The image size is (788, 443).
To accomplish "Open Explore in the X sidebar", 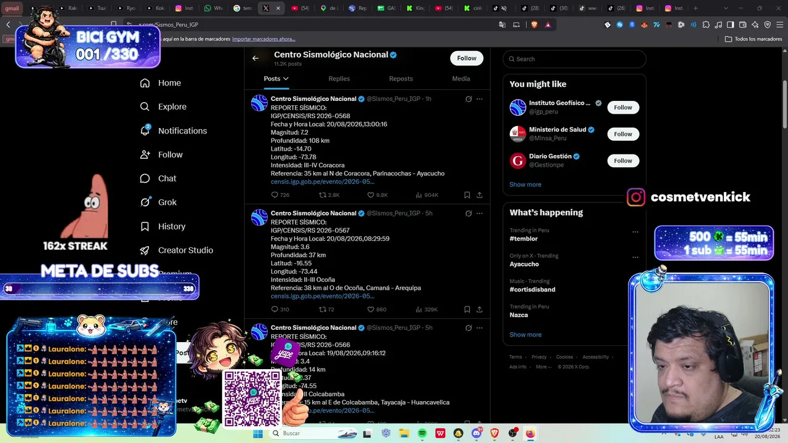I will click(x=163, y=106).
